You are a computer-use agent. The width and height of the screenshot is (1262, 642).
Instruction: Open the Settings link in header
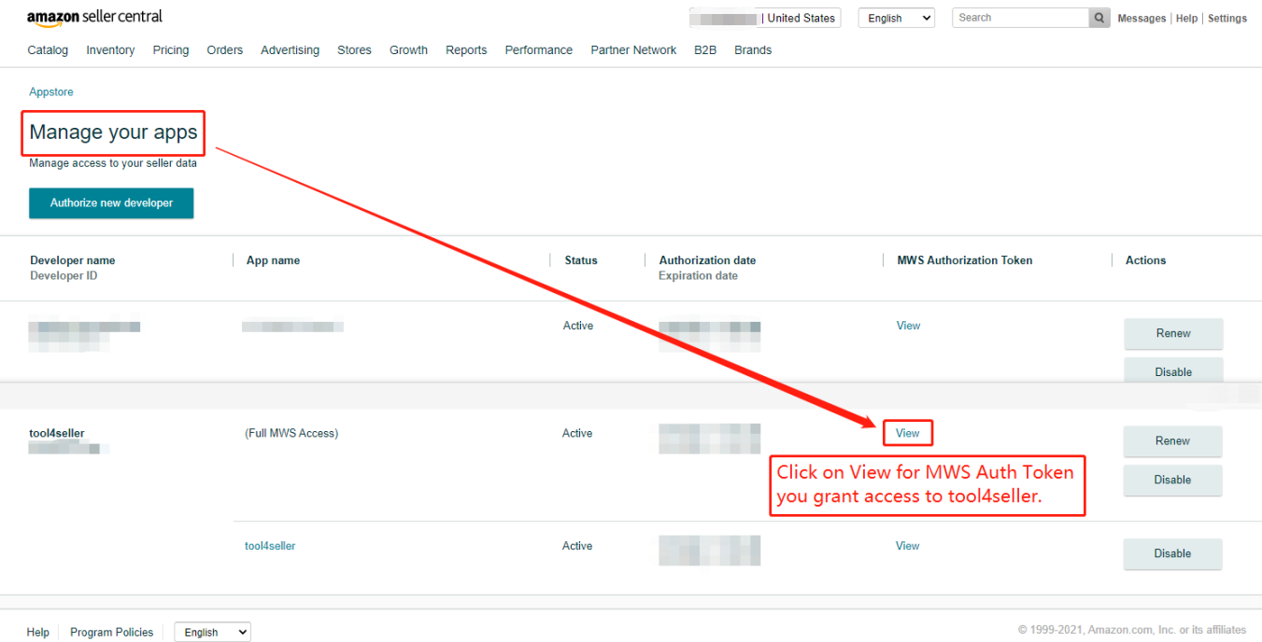point(1227,19)
